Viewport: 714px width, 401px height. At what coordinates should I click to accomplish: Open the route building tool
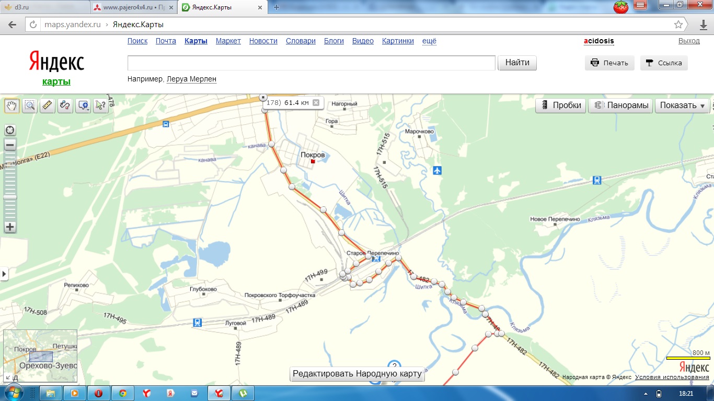click(65, 105)
